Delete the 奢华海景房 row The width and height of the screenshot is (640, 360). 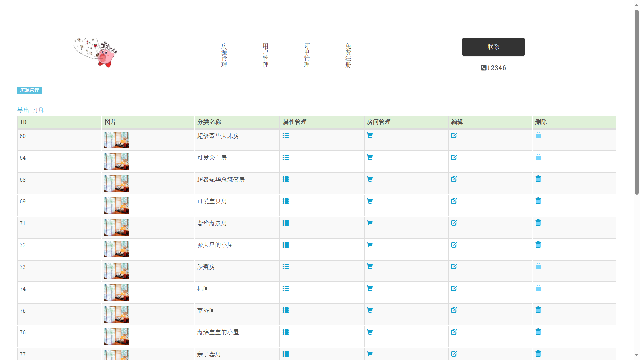tap(538, 222)
